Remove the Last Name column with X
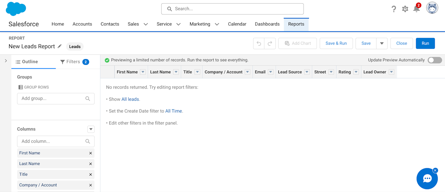 [91, 164]
